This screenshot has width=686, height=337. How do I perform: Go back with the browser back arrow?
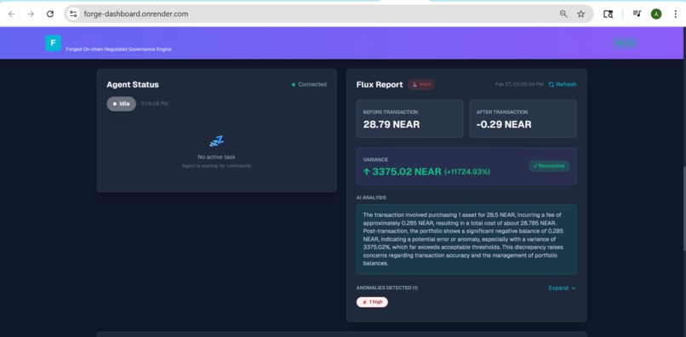tap(12, 14)
